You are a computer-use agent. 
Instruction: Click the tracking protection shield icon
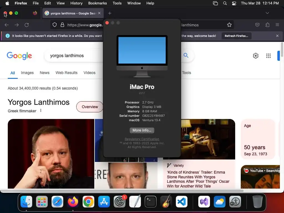(x=55, y=25)
